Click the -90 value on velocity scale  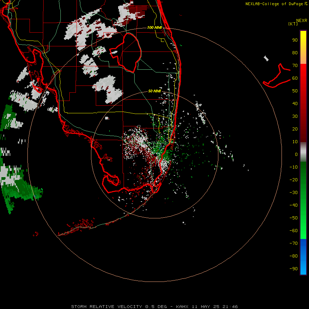[294, 269]
